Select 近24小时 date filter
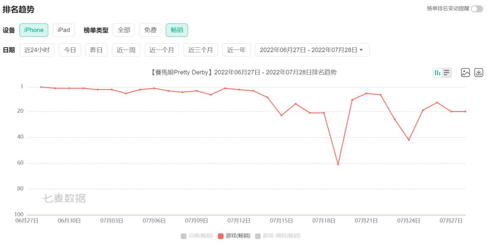Image resolution: width=487 pixels, height=246 pixels. click(37, 50)
